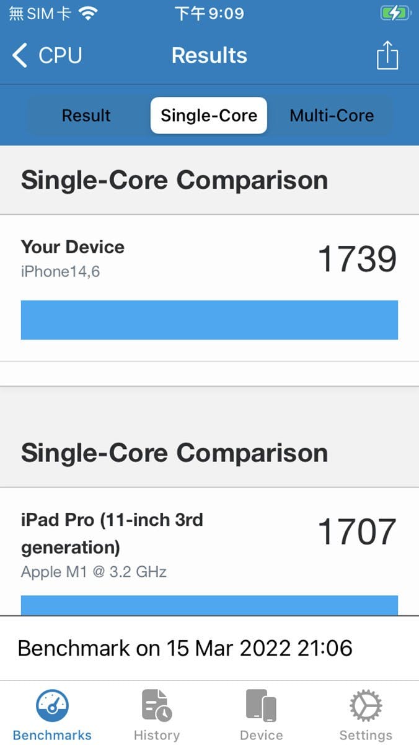Tap the 1739 single-core score
Viewport: 419px width, 745px height.
pos(357,259)
